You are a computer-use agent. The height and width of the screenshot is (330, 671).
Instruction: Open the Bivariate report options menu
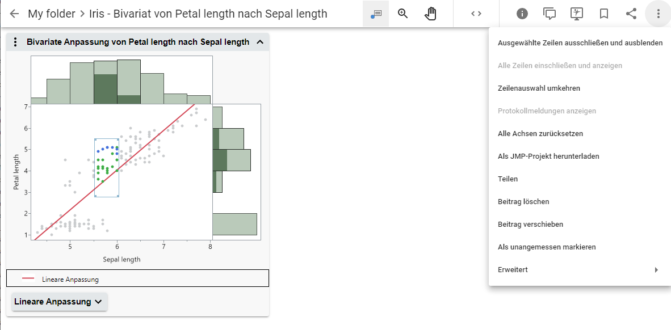[x=15, y=42]
